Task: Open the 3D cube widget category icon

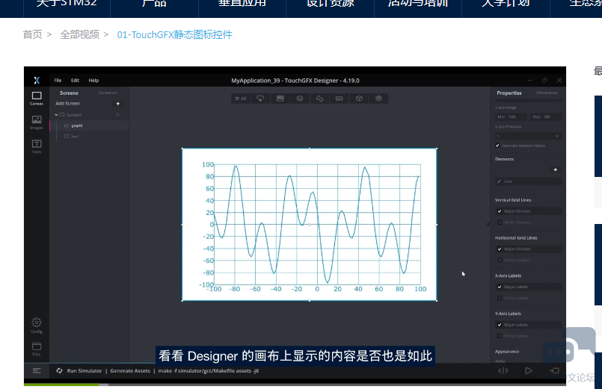Action: (x=359, y=99)
